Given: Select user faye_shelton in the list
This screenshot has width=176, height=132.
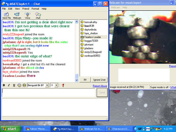Looking at the screenshot, I should tap(91, 33).
